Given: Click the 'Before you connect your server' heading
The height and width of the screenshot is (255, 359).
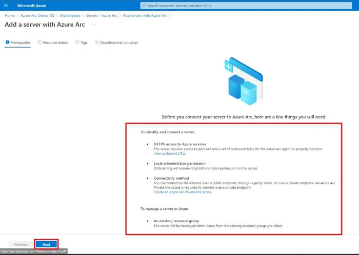Looking at the screenshot, I should click(x=244, y=117).
